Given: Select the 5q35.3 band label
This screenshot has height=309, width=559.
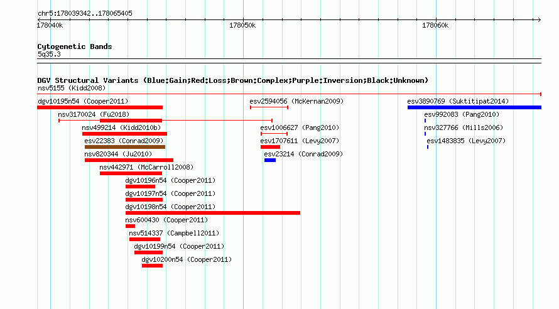Looking at the screenshot, I should pyautogui.click(x=49, y=54).
